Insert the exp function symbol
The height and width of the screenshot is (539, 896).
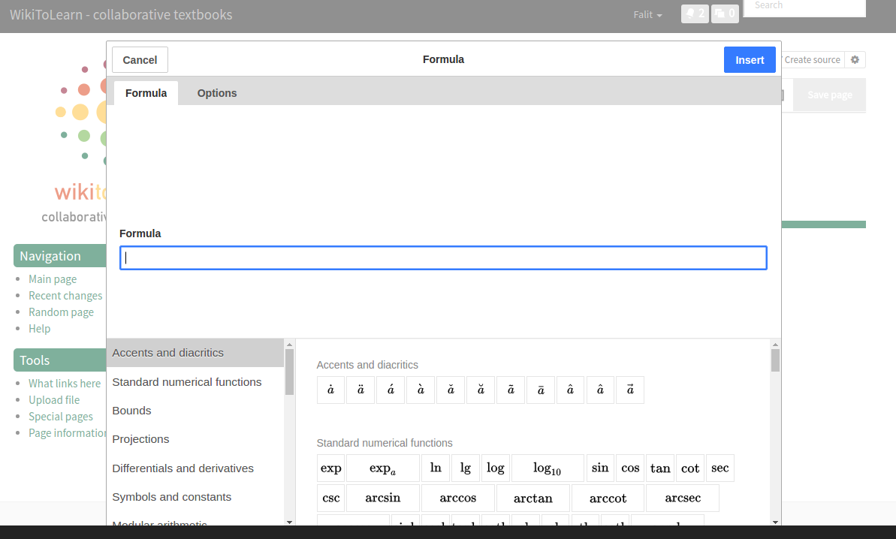pos(330,468)
